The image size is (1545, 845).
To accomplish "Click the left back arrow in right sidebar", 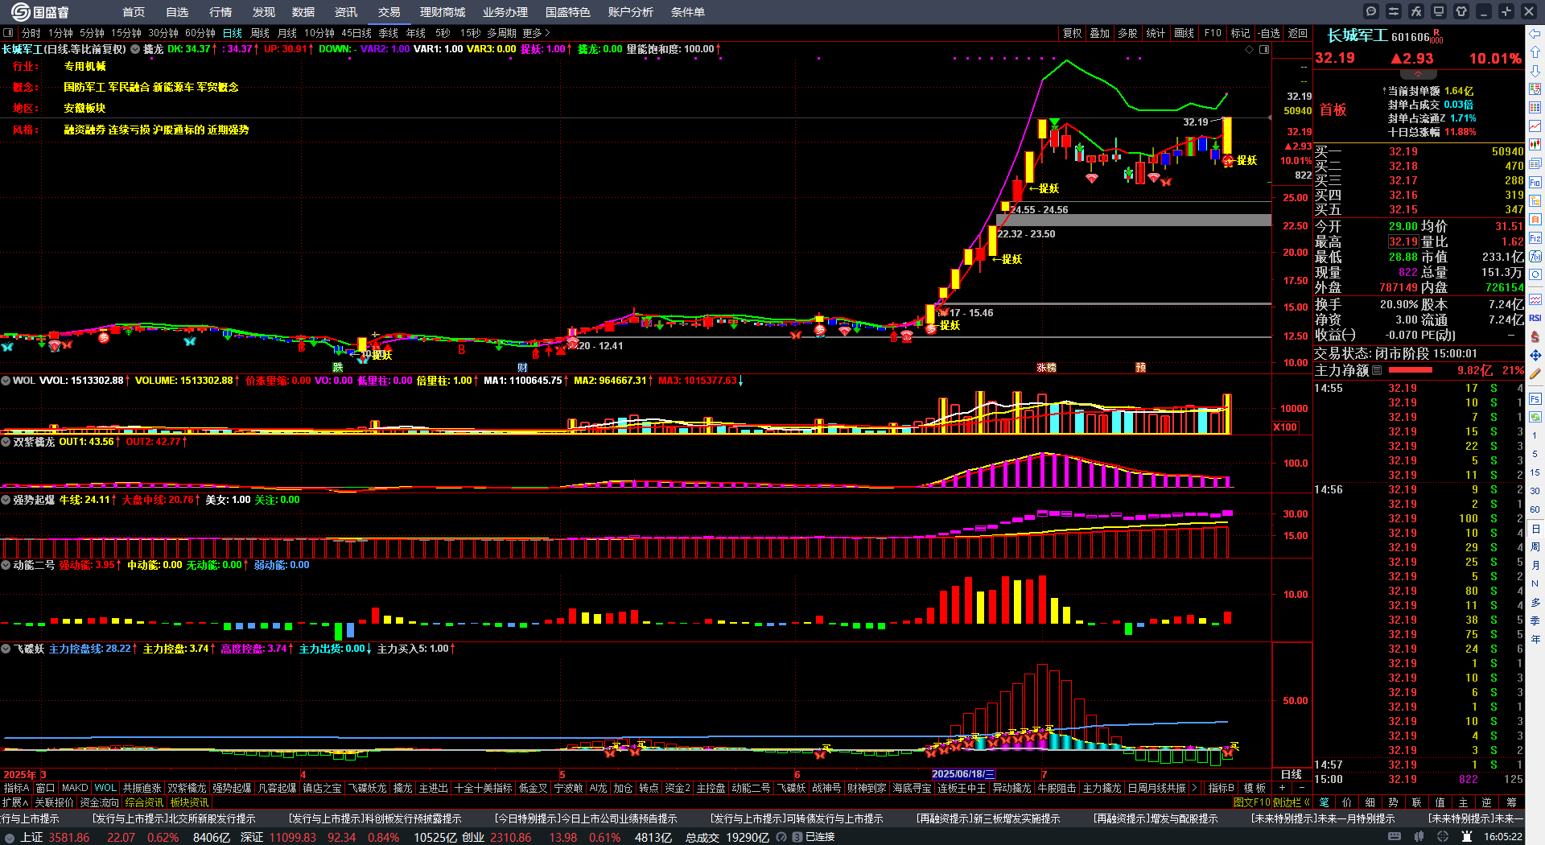I will click(x=1535, y=34).
